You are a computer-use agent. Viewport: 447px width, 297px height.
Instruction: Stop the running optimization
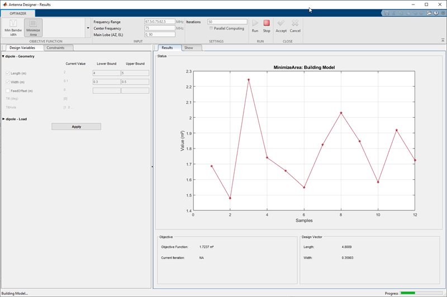[x=267, y=23]
